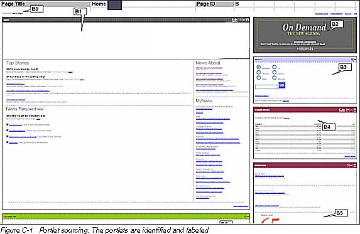Open the On Demand banner
360x234 pixels.
[305, 35]
